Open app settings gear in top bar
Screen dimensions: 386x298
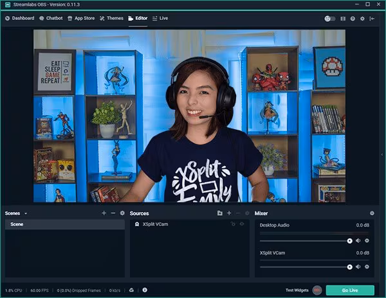coord(362,19)
